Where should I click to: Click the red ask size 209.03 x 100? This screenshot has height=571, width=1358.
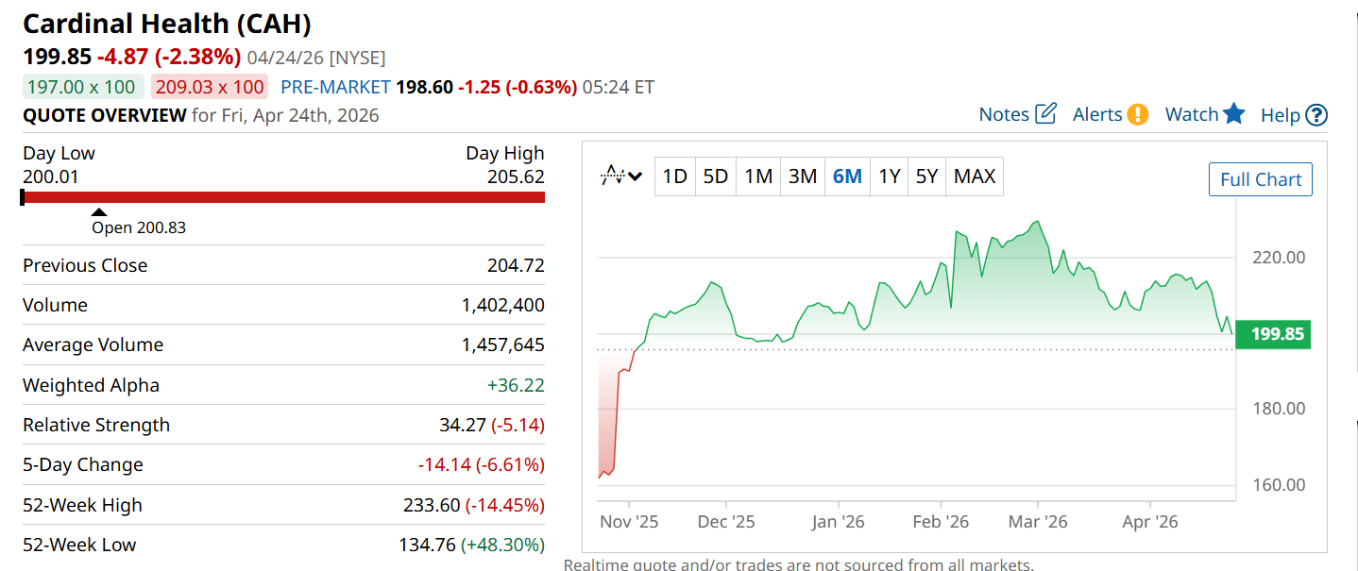(210, 87)
